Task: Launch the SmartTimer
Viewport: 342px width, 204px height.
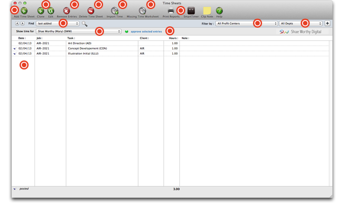Action: click(191, 10)
